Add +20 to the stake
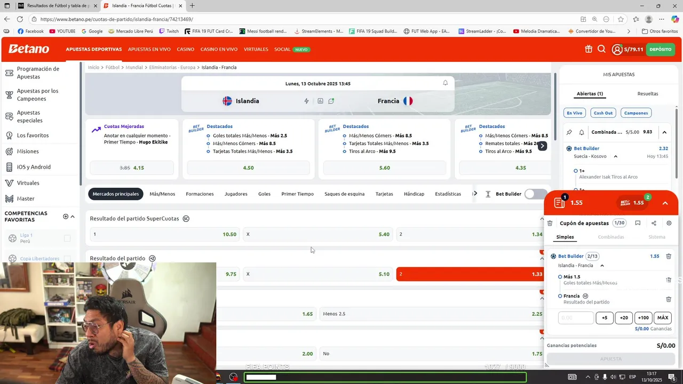683x384 pixels. point(624,318)
